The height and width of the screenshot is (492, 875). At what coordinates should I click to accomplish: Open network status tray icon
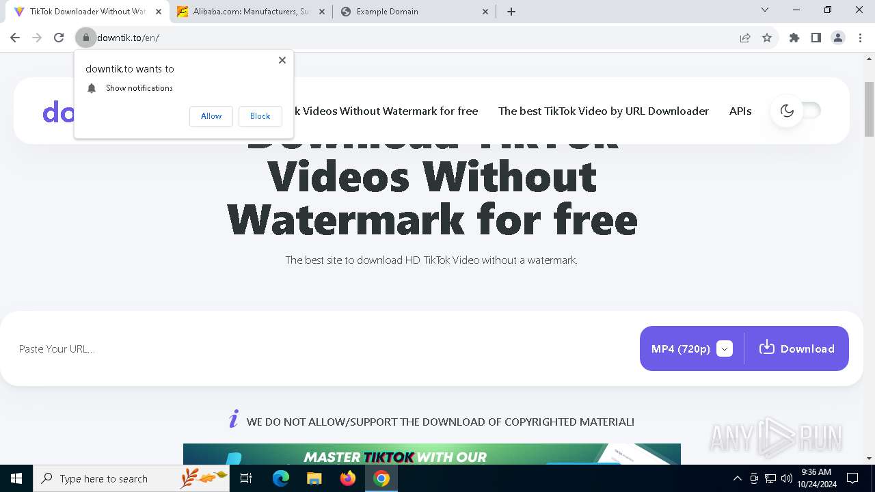[x=770, y=478]
